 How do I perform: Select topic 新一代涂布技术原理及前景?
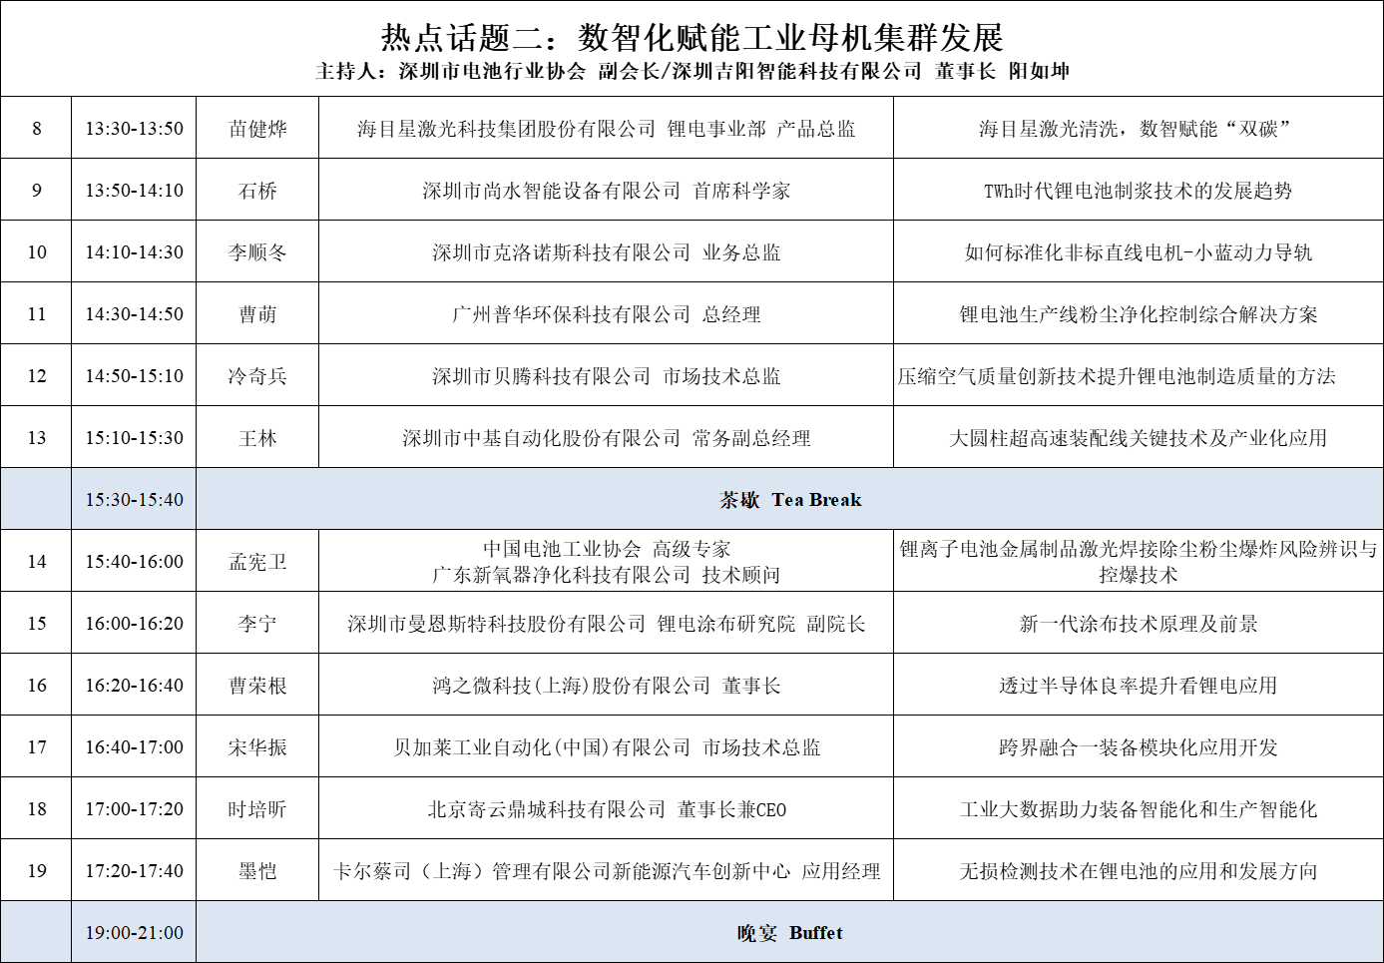pos(1139,623)
